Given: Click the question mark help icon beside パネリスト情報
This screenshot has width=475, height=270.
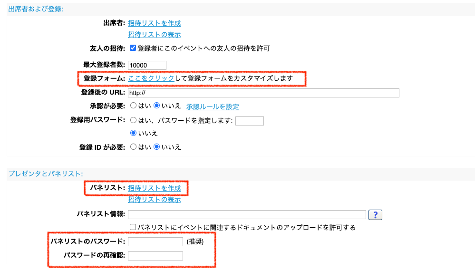Looking at the screenshot, I should pyautogui.click(x=375, y=214).
